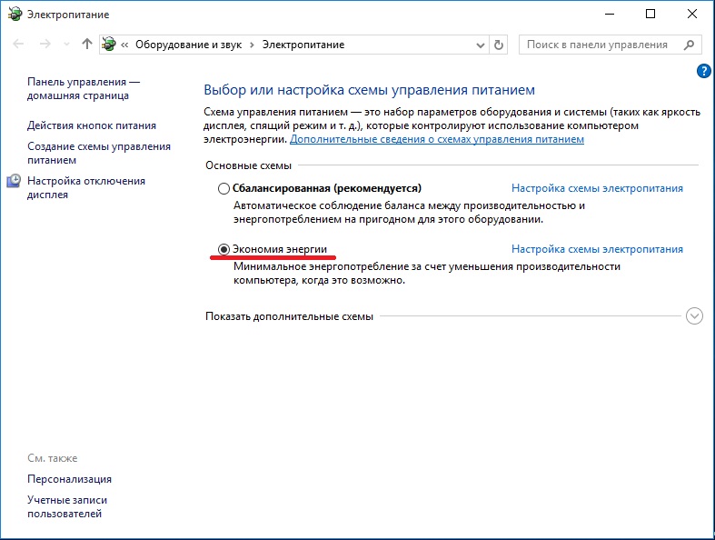Open the address bar history dropdown
Screen dimensions: 715x540
[x=481, y=45]
